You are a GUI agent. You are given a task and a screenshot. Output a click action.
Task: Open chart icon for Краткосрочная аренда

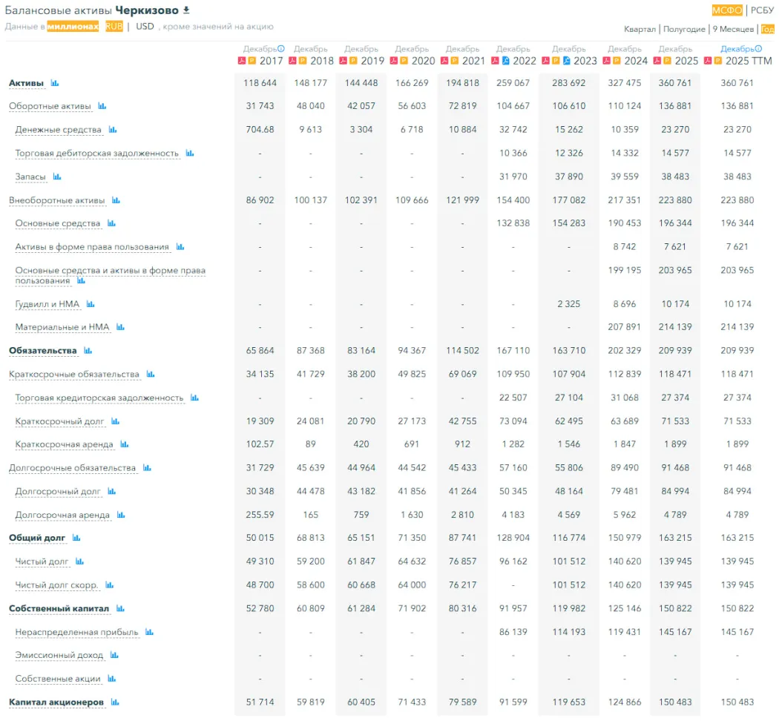point(124,444)
